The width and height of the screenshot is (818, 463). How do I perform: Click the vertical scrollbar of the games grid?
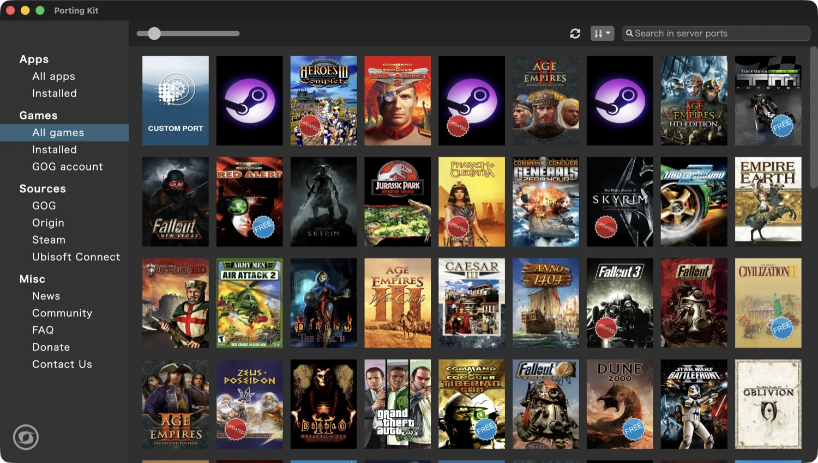pos(814,118)
